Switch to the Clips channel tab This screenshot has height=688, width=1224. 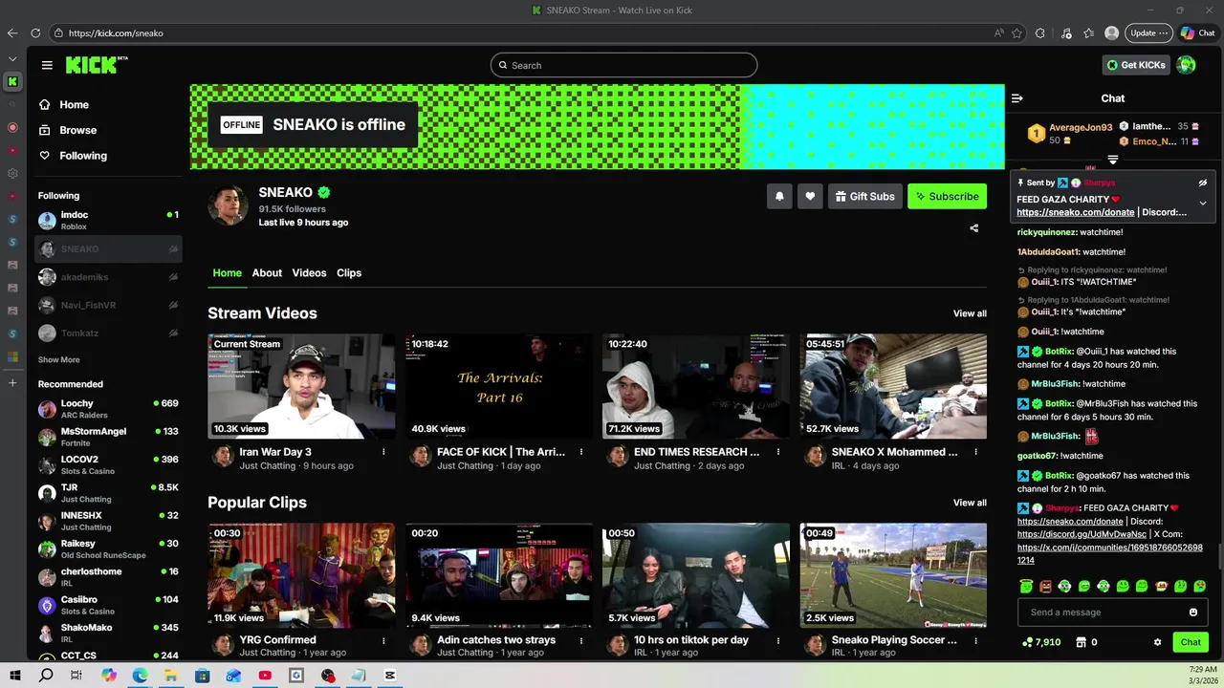click(x=349, y=273)
